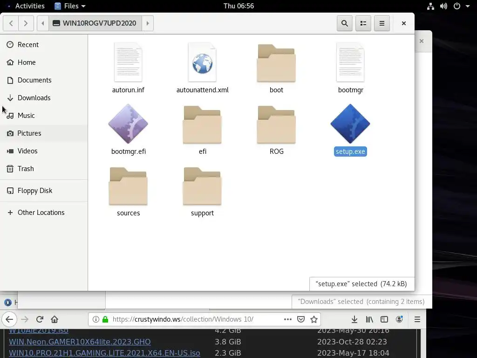477x358 pixels.
Task: Toggle list view in Files toolbar
Action: (363, 23)
